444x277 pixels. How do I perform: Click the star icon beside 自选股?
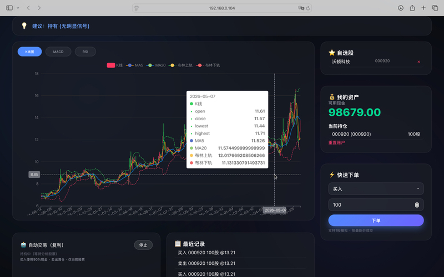(332, 53)
